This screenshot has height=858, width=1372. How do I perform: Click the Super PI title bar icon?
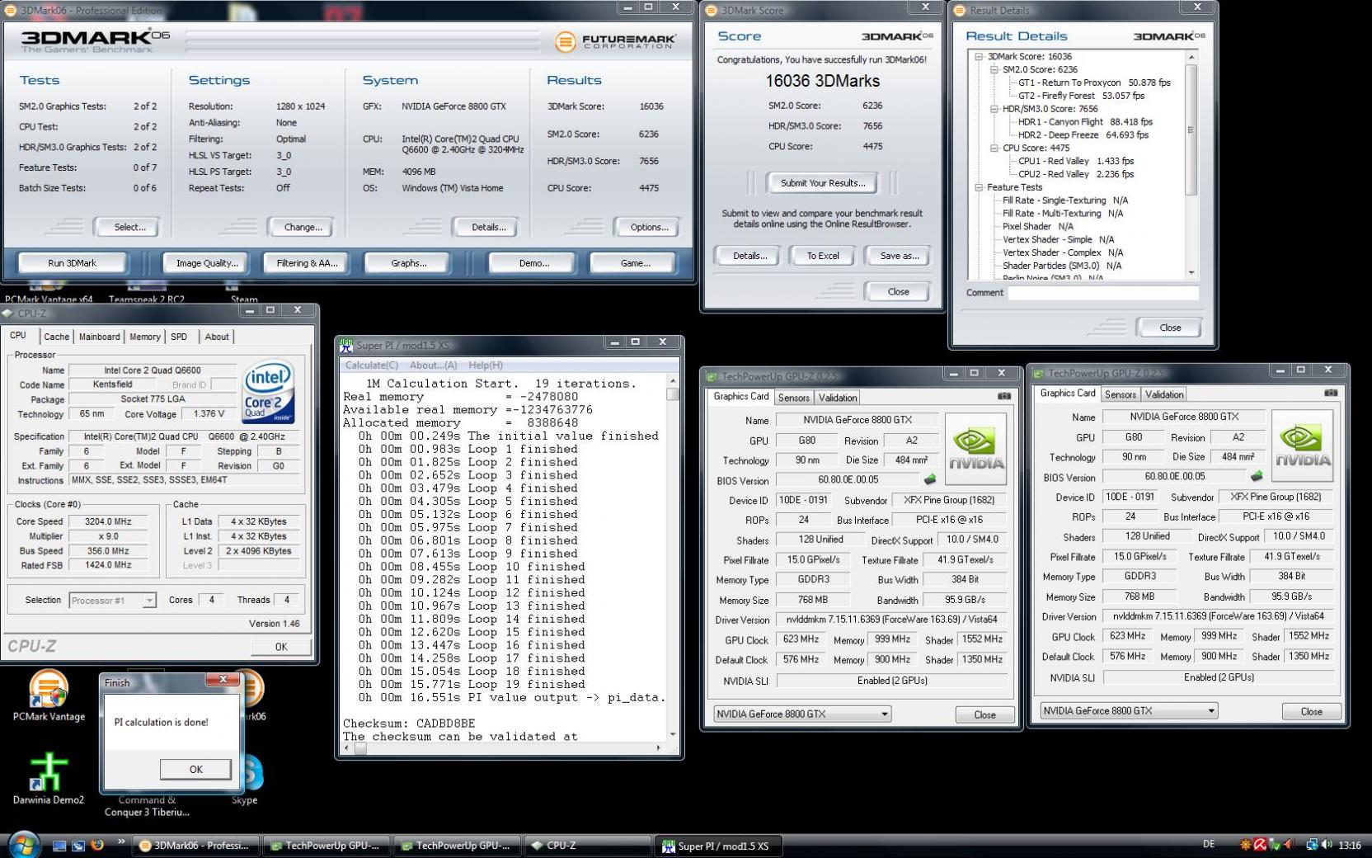(347, 345)
